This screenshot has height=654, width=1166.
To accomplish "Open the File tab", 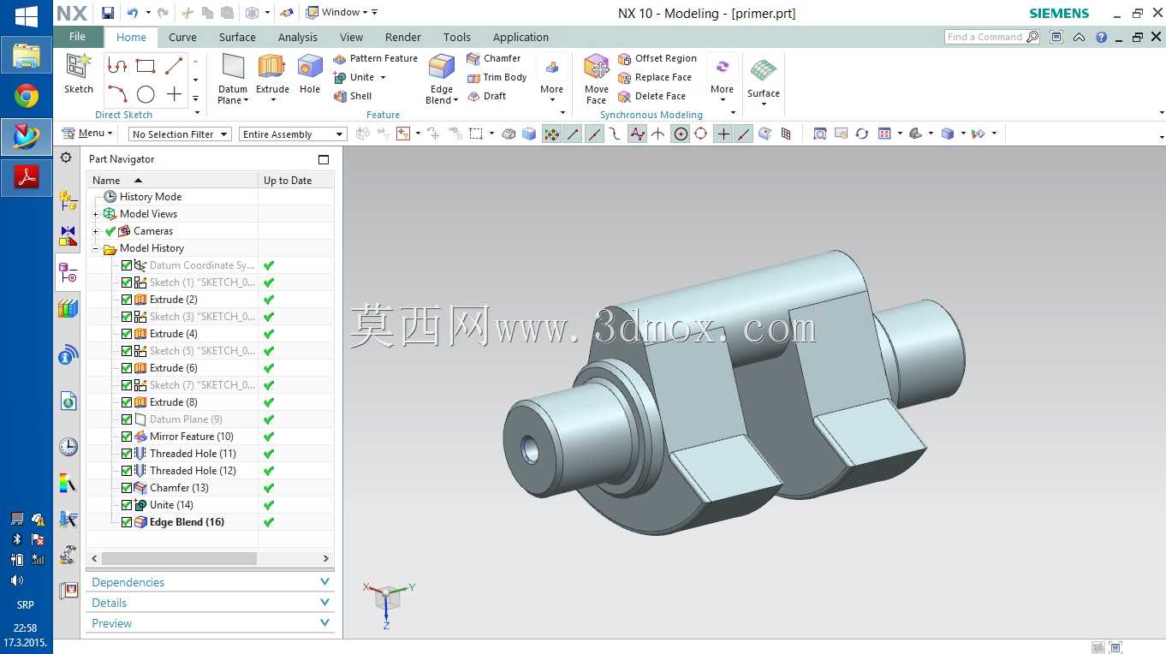I will (78, 37).
